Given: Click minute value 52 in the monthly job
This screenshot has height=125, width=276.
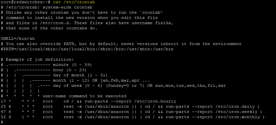Looking at the screenshot, I should click(x=3, y=117).
